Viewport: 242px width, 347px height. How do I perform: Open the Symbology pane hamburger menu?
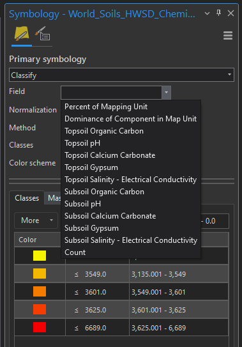228,35
